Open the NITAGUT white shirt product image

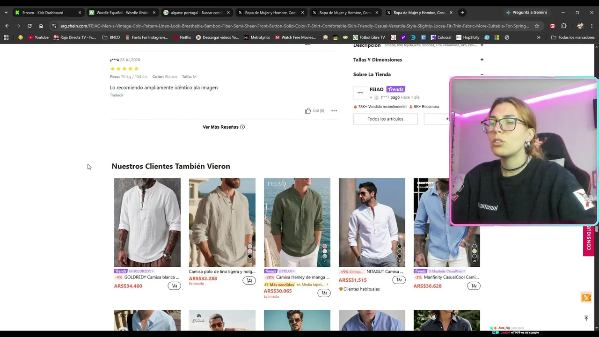pos(372,222)
